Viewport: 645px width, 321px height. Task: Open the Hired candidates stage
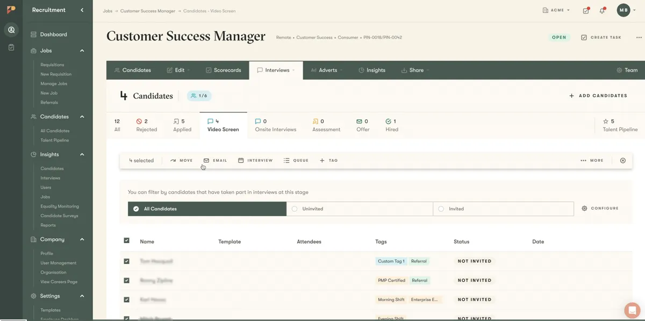coord(391,125)
